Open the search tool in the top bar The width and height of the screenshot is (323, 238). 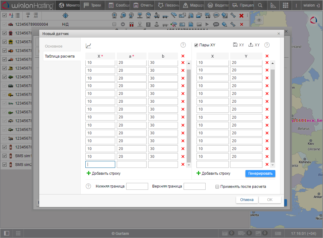click(260, 5)
